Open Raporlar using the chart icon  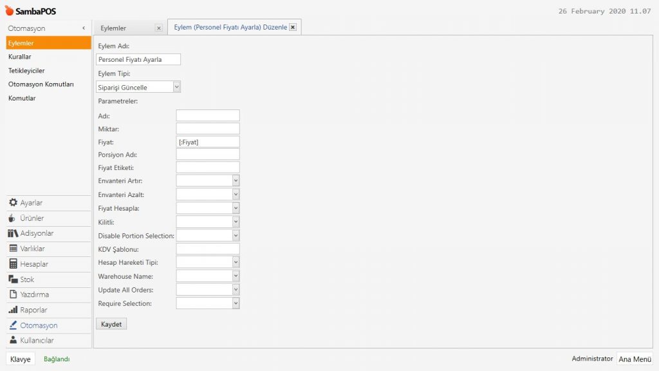click(13, 310)
